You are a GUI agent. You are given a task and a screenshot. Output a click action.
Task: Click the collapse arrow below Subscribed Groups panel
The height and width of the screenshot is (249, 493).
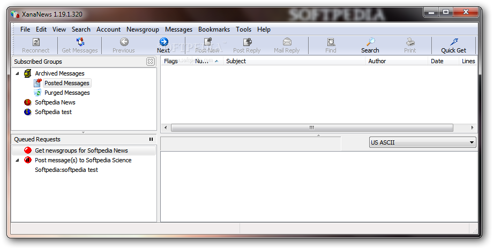[83, 132]
